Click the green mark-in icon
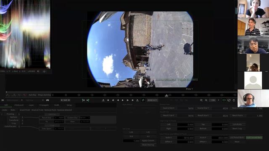The image size is (269, 151). [x=83, y=100]
